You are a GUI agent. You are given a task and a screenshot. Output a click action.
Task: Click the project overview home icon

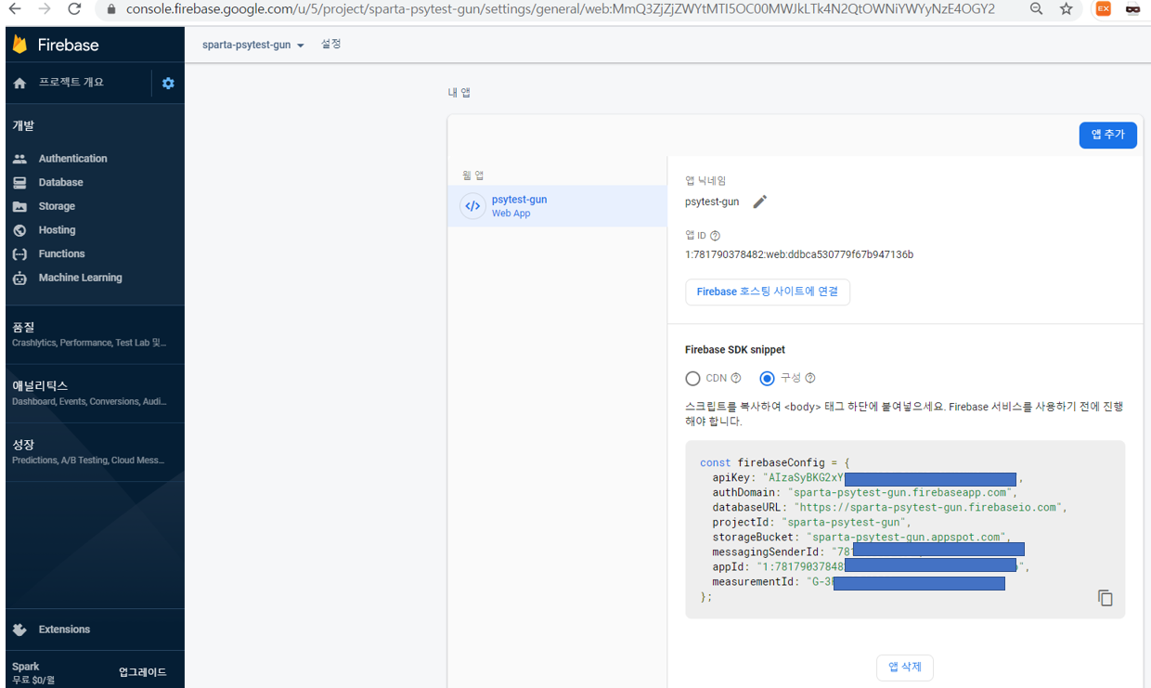tap(19, 84)
